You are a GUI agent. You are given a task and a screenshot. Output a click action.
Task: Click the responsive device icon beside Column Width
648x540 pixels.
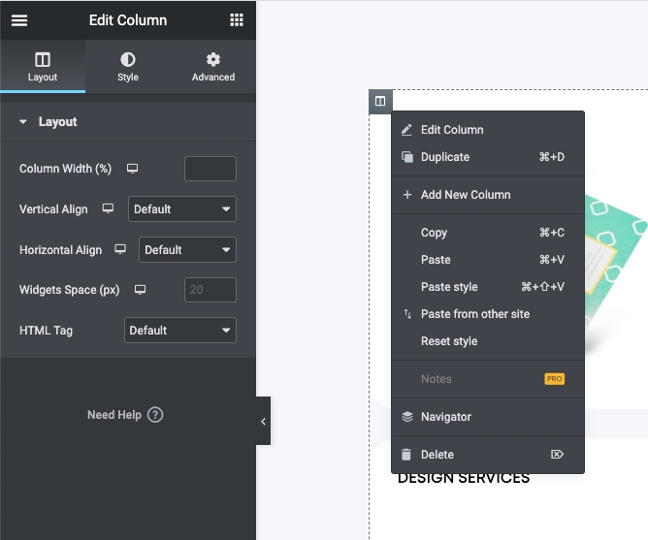[x=132, y=169]
